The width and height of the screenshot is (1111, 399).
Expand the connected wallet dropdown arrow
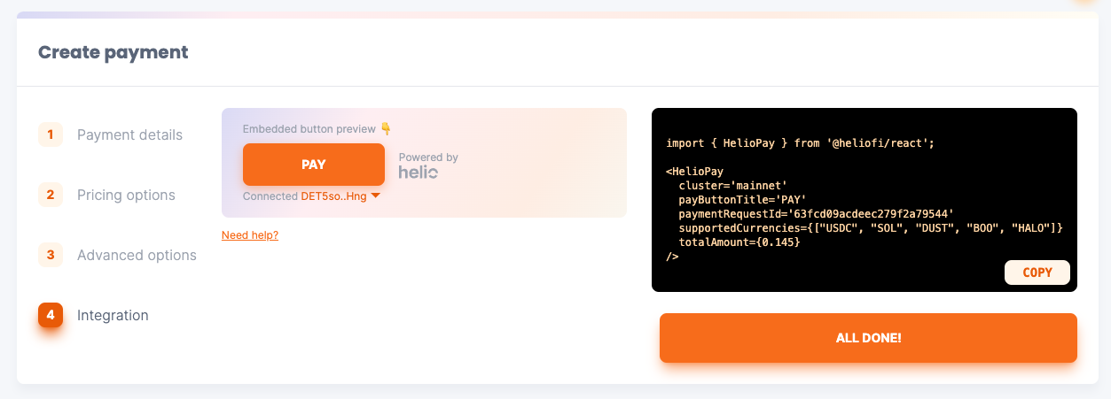tap(376, 196)
